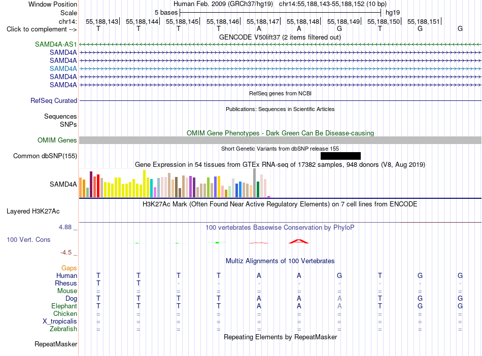
Task: Click the RefSeq Curated horizontal track line
Action: 280,100
